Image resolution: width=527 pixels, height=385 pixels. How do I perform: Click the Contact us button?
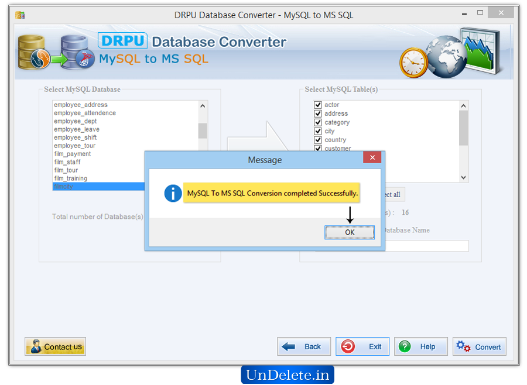pos(55,346)
